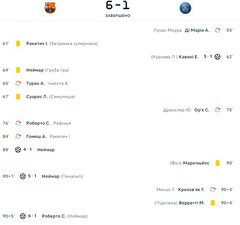Image resolution: width=240 pixels, height=225 pixels.
Task: Open player Ді Марія А. link
Action: [x=197, y=30]
